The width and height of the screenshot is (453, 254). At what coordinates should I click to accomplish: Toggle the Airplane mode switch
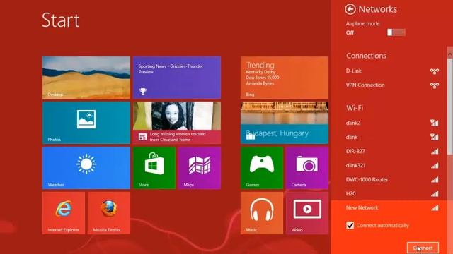click(x=396, y=32)
